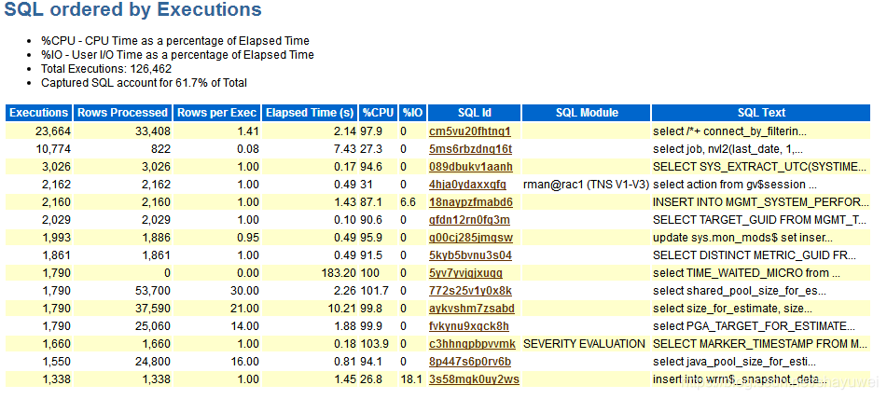Image resolution: width=887 pixels, height=399 pixels.
Task: Click the Rows Processed column header
Action: coord(123,113)
